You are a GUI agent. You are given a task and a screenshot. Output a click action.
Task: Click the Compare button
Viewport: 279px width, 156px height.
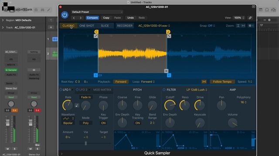point(92,18)
